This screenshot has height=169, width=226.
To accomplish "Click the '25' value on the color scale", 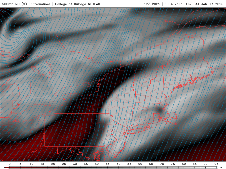I will [64, 164].
